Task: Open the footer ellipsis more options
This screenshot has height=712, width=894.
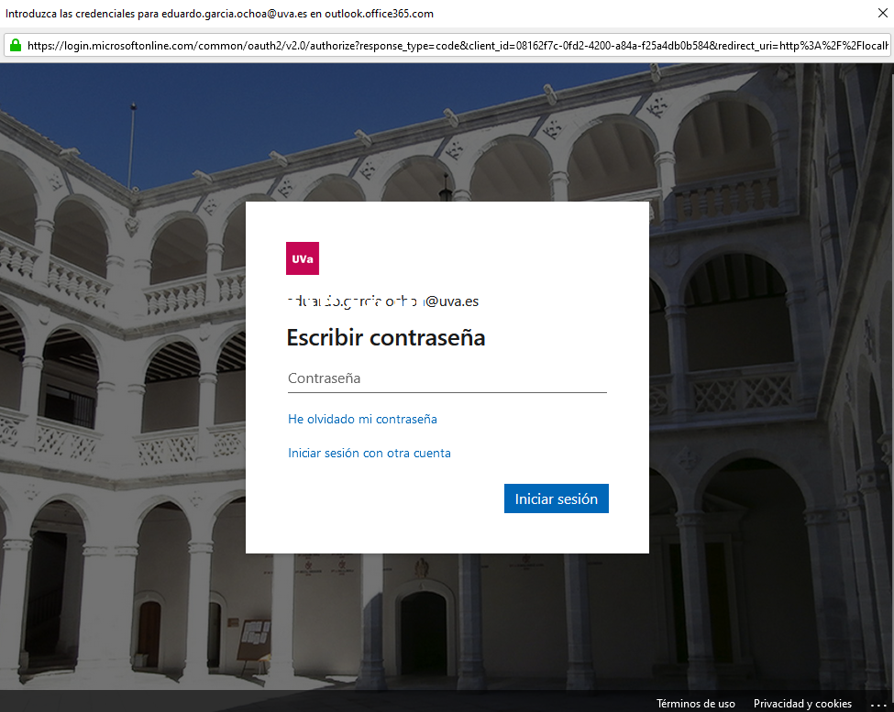Action: pos(877,704)
